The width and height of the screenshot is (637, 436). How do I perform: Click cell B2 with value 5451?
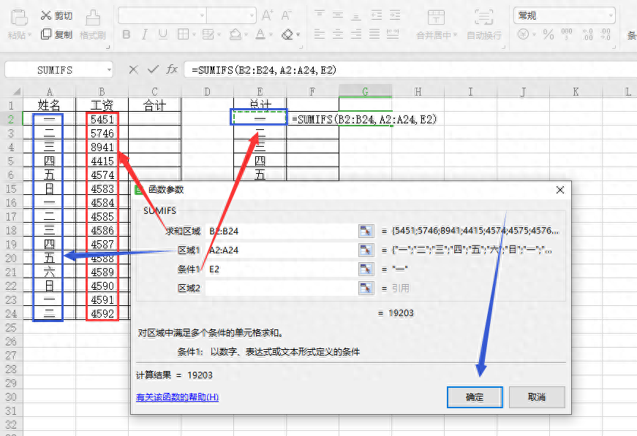[102, 119]
